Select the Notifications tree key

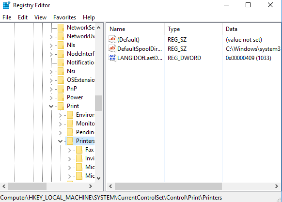pyautogui.click(x=80, y=62)
